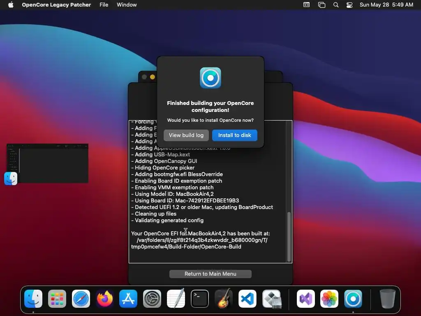Open the App Store dock icon
Viewport: 421px width, 316px height.
(128, 299)
